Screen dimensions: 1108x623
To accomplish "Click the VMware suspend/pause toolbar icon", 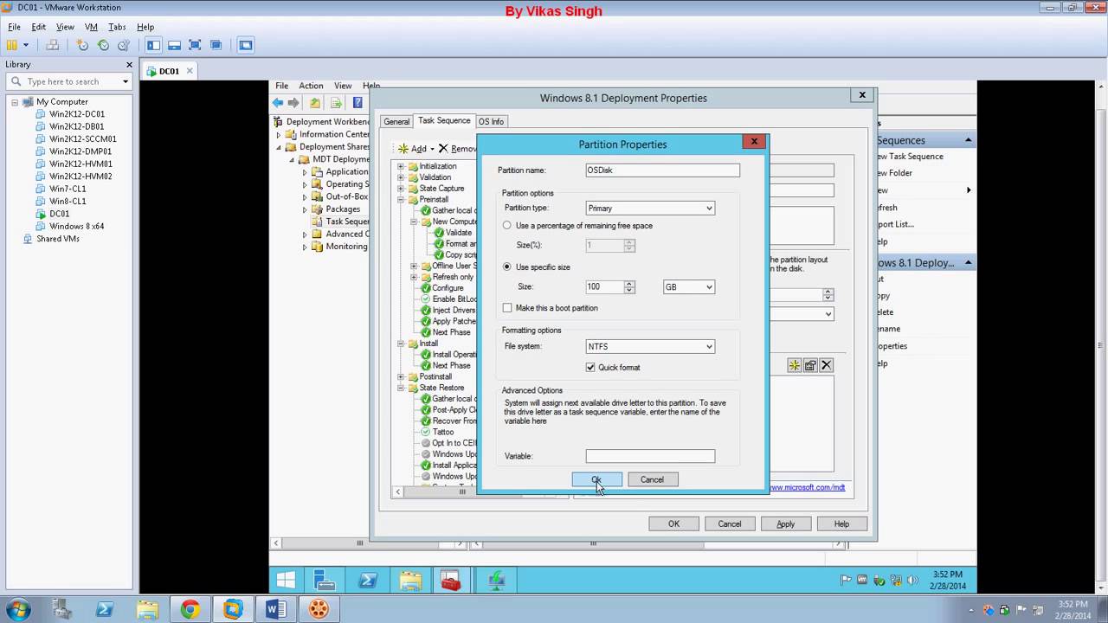I will tap(12, 45).
